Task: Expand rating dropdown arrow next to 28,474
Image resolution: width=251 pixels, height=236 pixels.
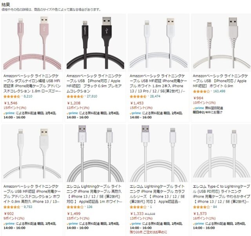Action: click(148, 96)
